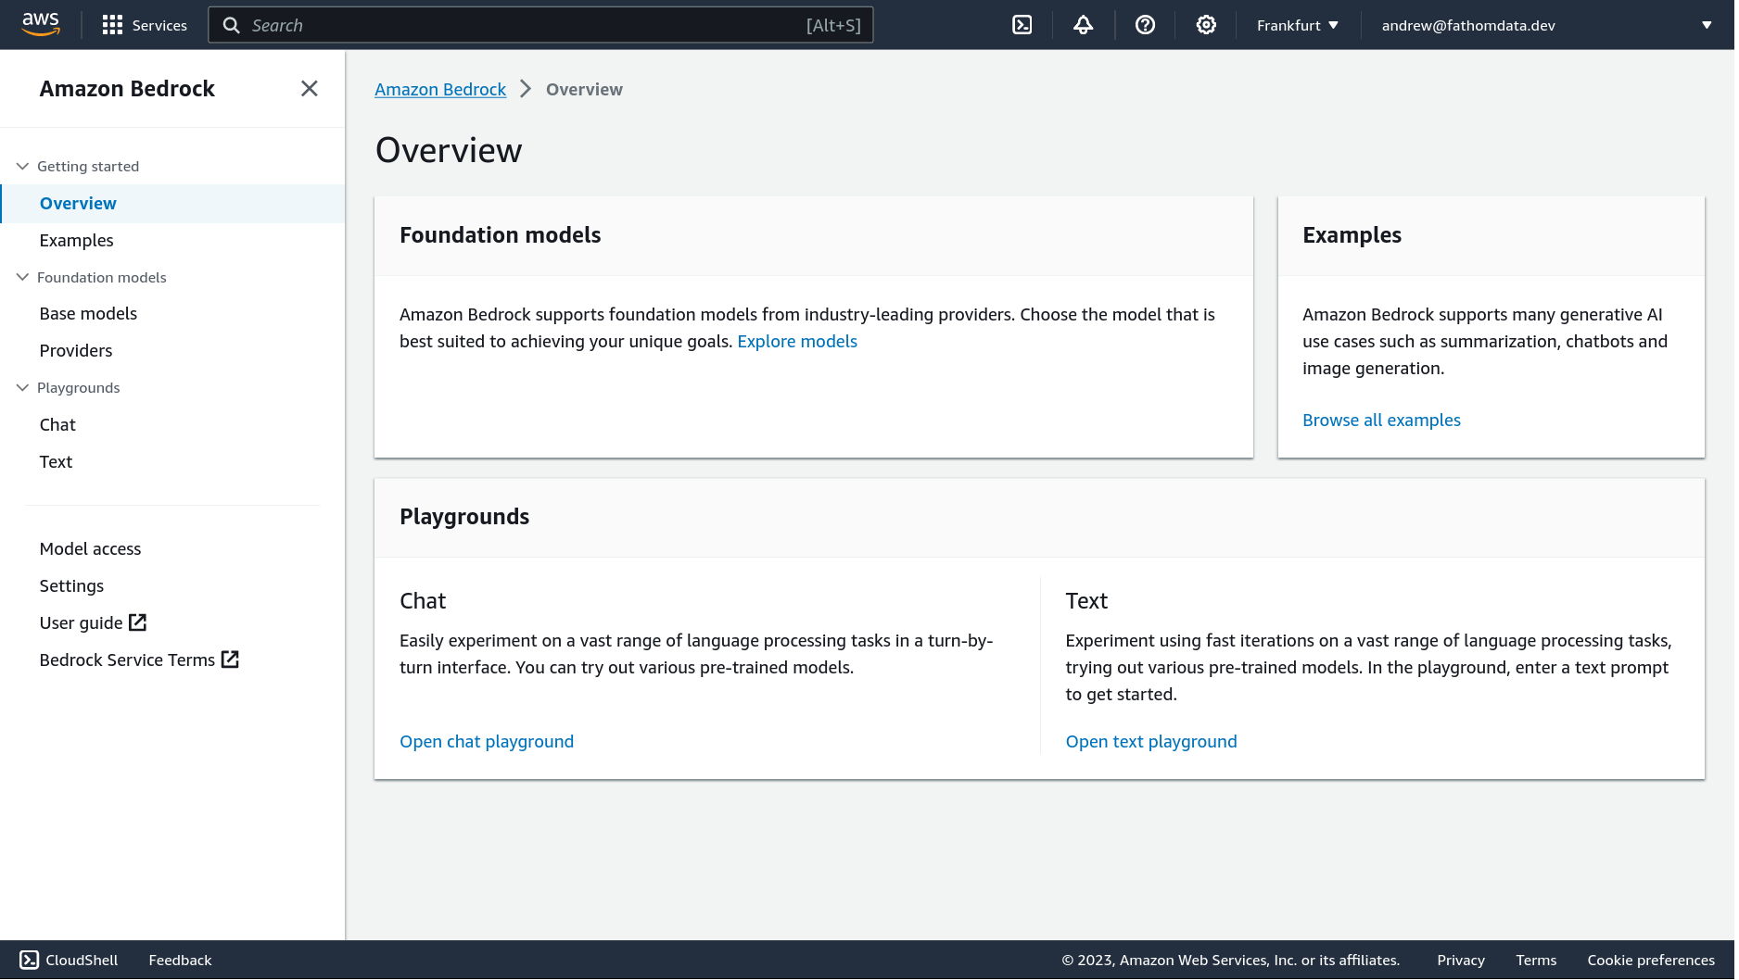Viewport: 1739px width, 980px height.
Task: Open the Frankfurt region dropdown
Action: (1297, 25)
